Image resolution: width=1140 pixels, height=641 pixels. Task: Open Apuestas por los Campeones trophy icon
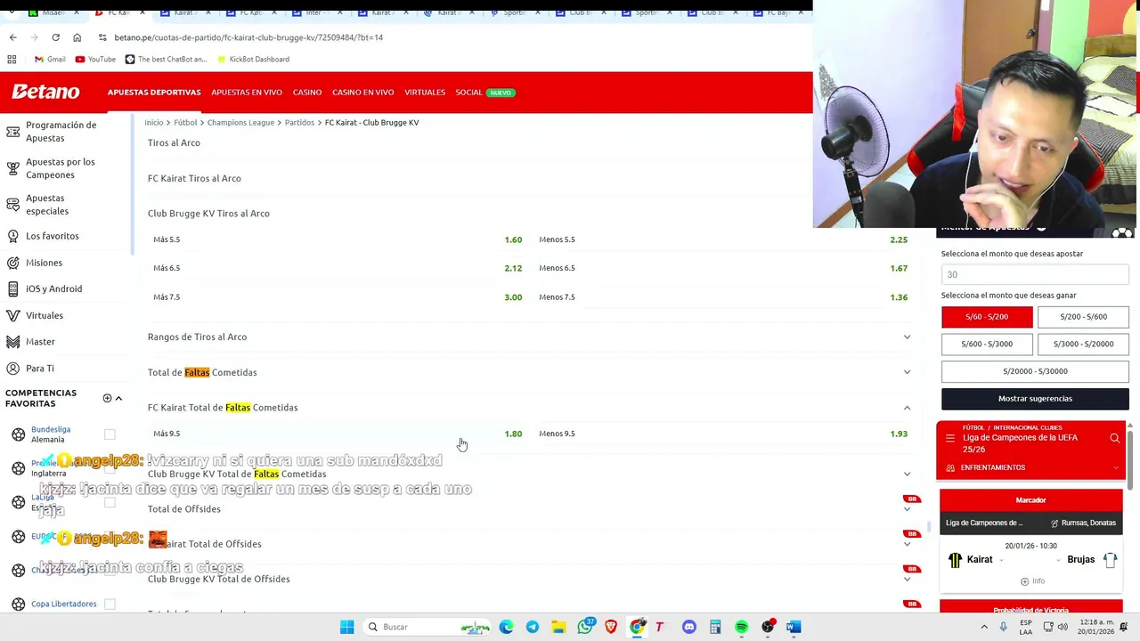(x=12, y=168)
